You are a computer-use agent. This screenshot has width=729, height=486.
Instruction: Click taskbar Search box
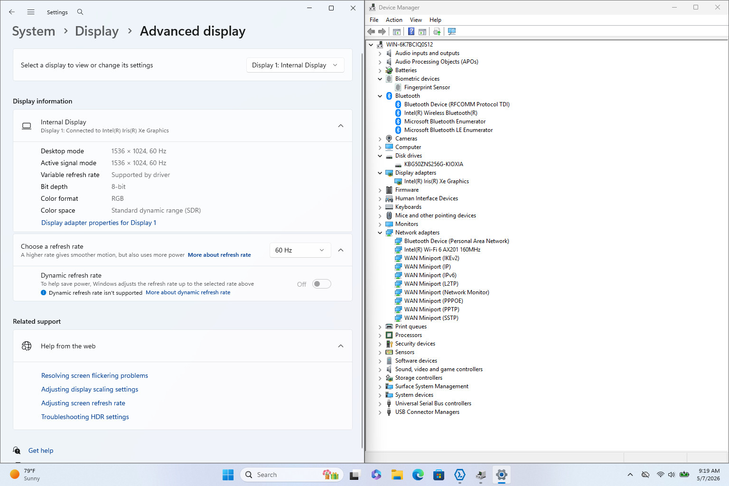(x=291, y=475)
